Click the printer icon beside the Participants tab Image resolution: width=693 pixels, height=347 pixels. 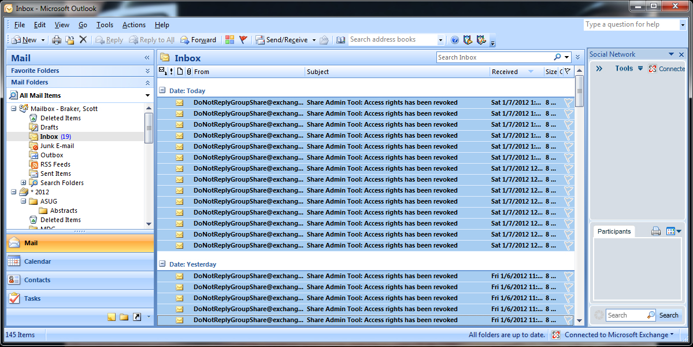coord(656,231)
